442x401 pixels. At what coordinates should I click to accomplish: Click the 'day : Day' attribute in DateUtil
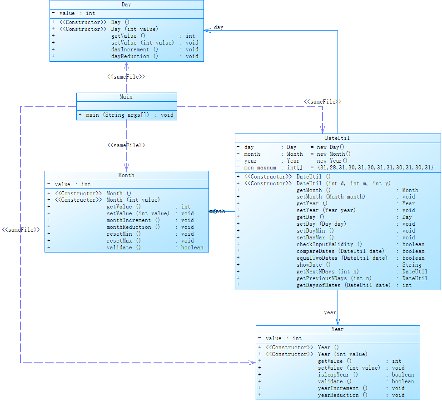tap(291, 147)
